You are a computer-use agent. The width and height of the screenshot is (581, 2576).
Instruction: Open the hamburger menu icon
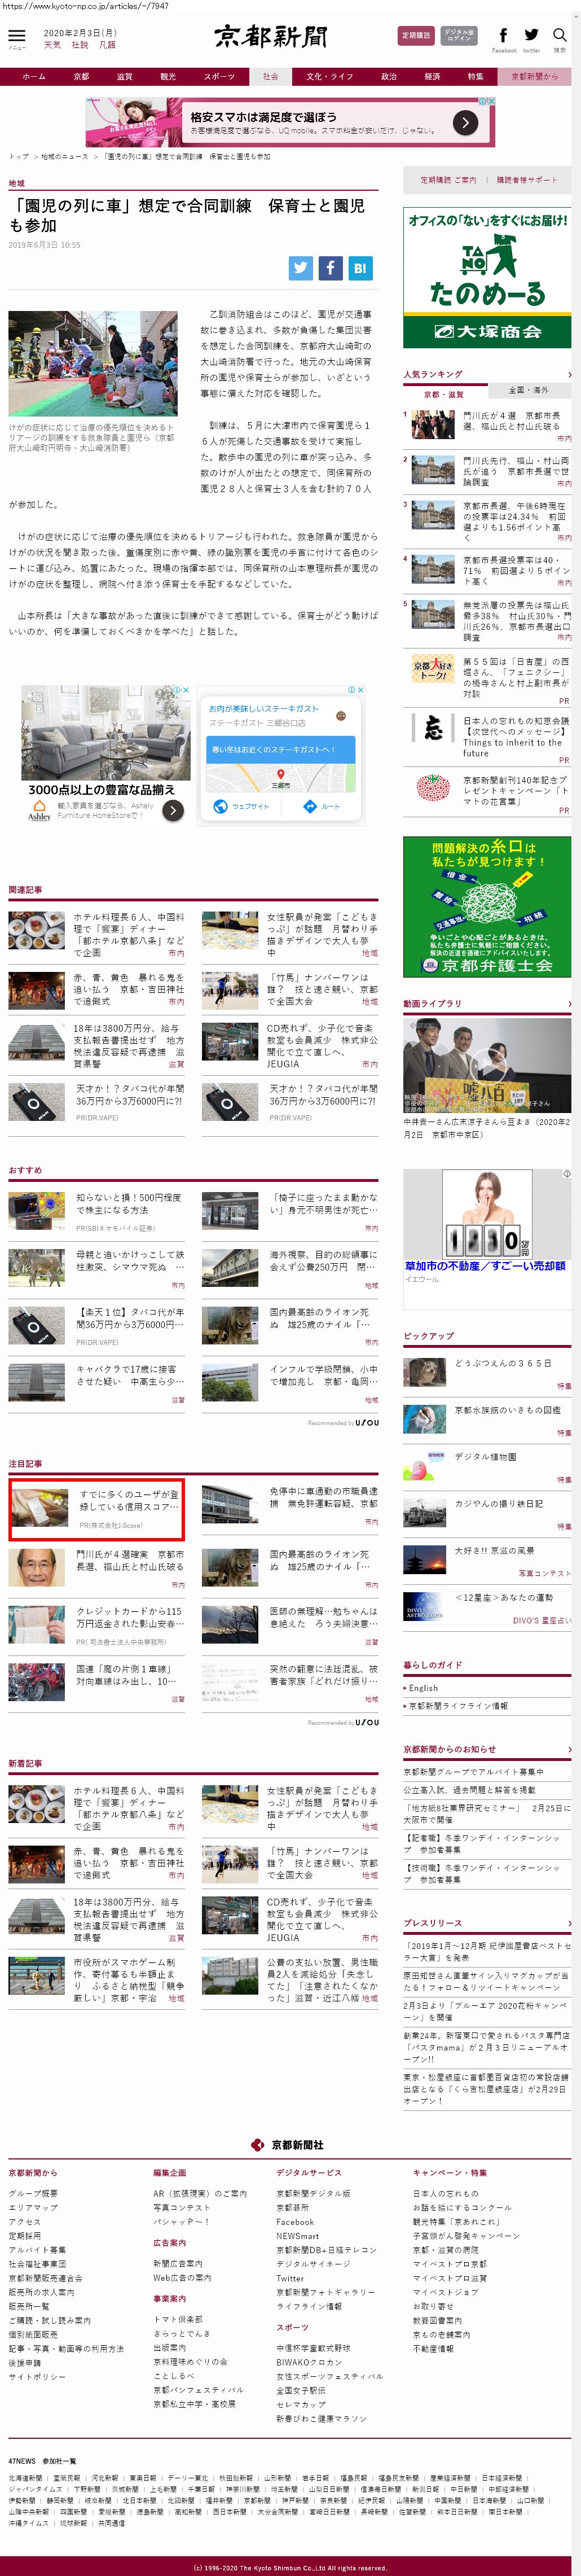coord(16,36)
